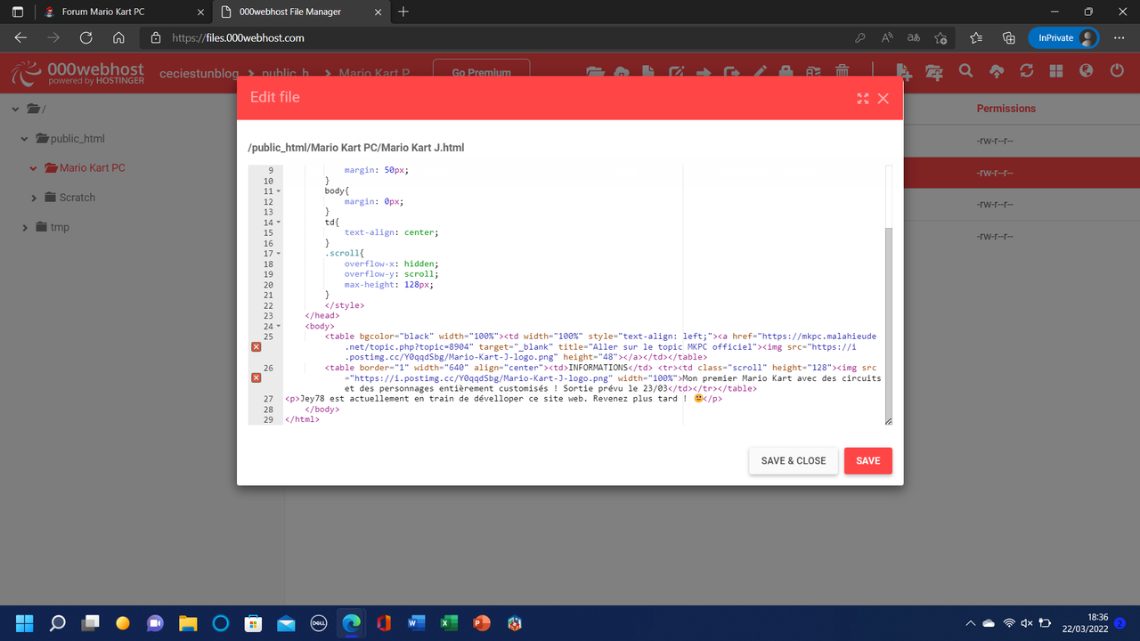Toggle fullscreen for the Edit file dialog

tap(862, 99)
